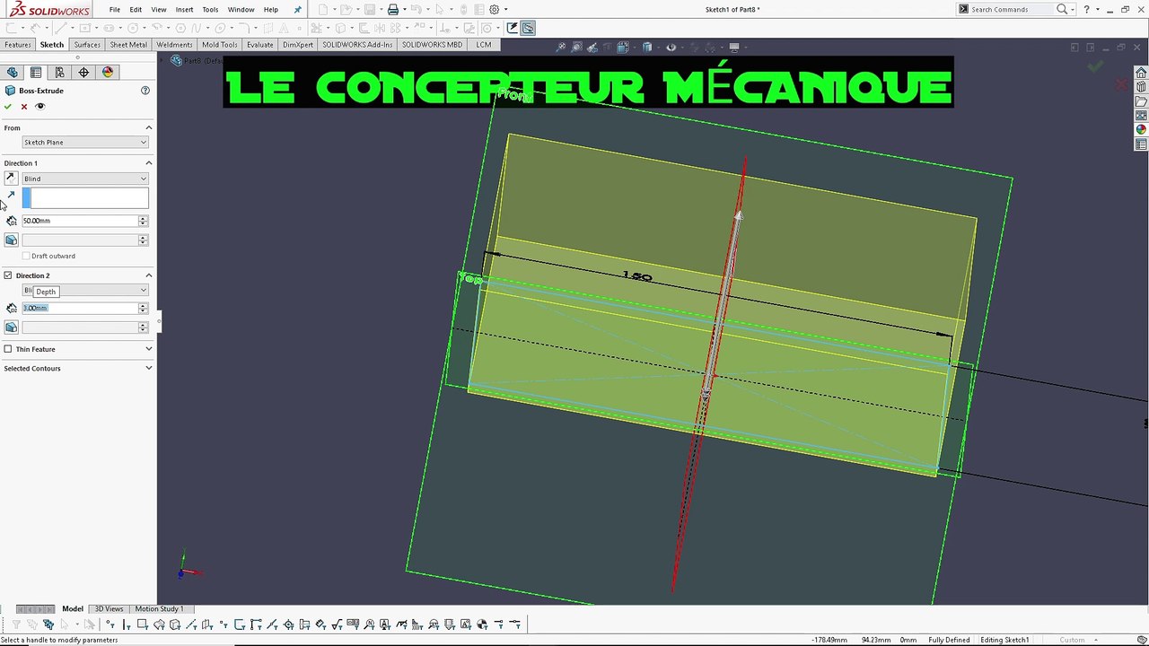This screenshot has height=646, width=1149.
Task: Click the Search Commands magnifier icon
Action: point(1062,9)
